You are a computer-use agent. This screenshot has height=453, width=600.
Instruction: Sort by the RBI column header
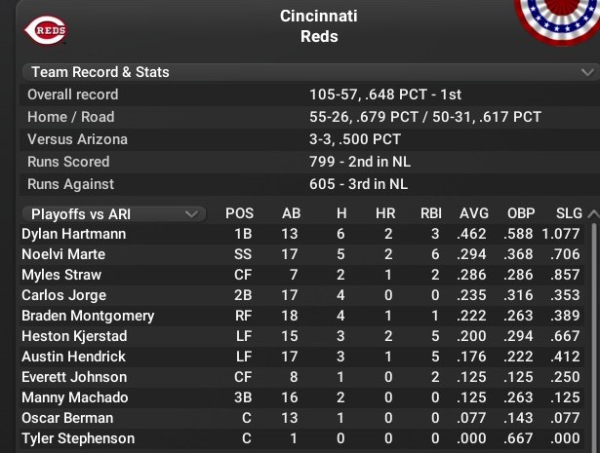[x=429, y=213]
